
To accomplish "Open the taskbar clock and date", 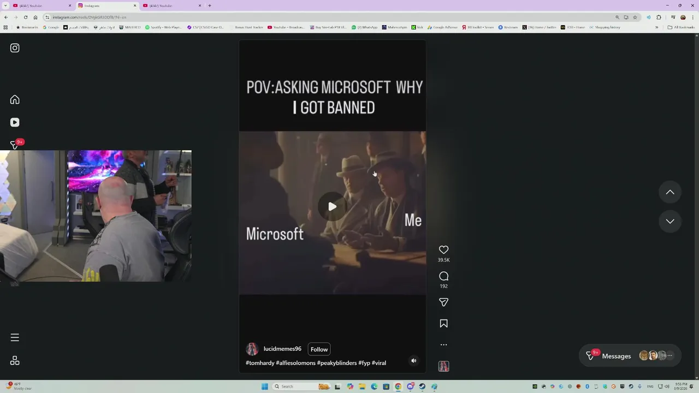I will click(x=681, y=386).
